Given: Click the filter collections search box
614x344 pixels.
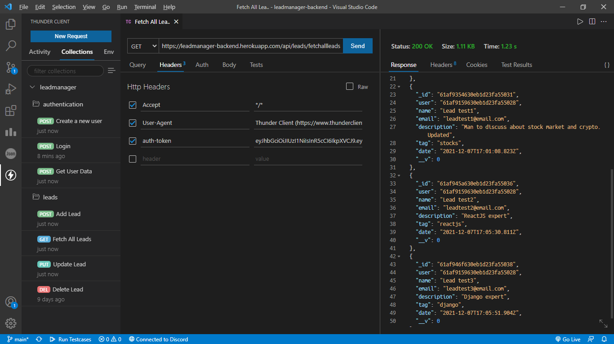Looking at the screenshot, I should point(66,71).
